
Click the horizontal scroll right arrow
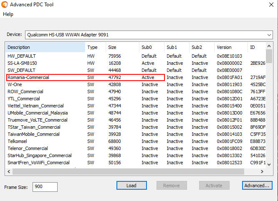click(x=262, y=171)
